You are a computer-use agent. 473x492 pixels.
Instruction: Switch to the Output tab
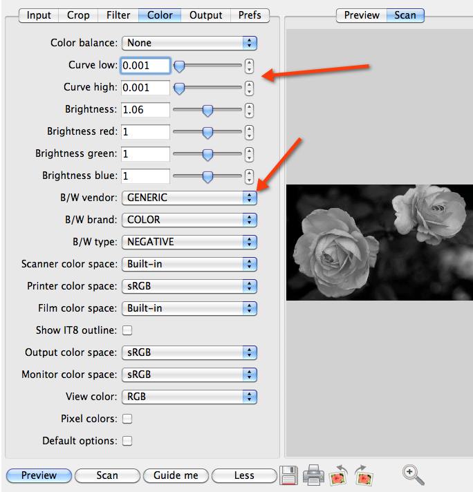point(206,15)
